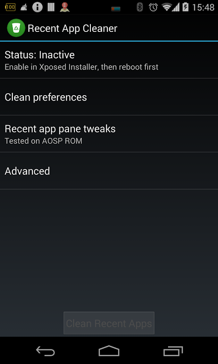Tap the broom cleaner notification icon
The height and width of the screenshot is (364, 218).
pos(24,7)
